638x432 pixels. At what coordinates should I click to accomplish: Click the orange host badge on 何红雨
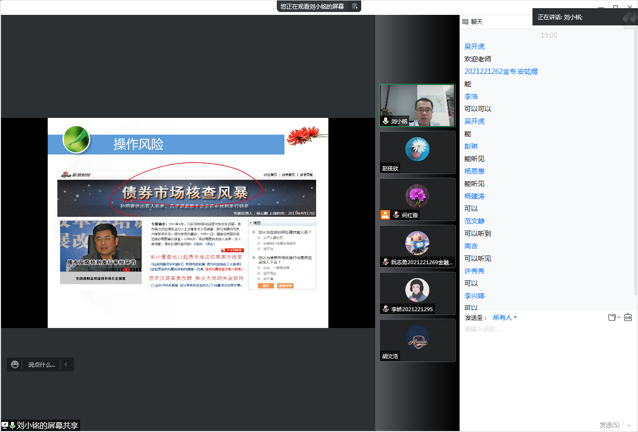click(x=385, y=215)
